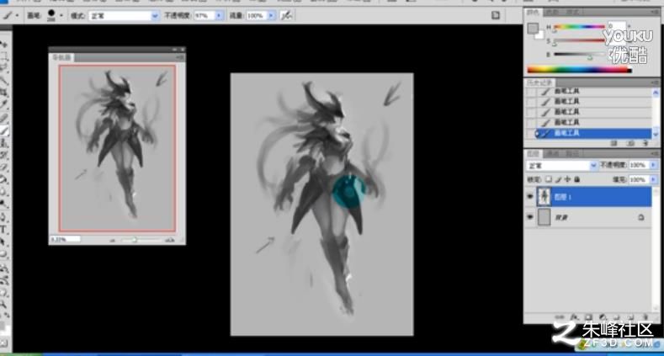
Task: Switch to the Swatches tab
Action: click(x=552, y=13)
